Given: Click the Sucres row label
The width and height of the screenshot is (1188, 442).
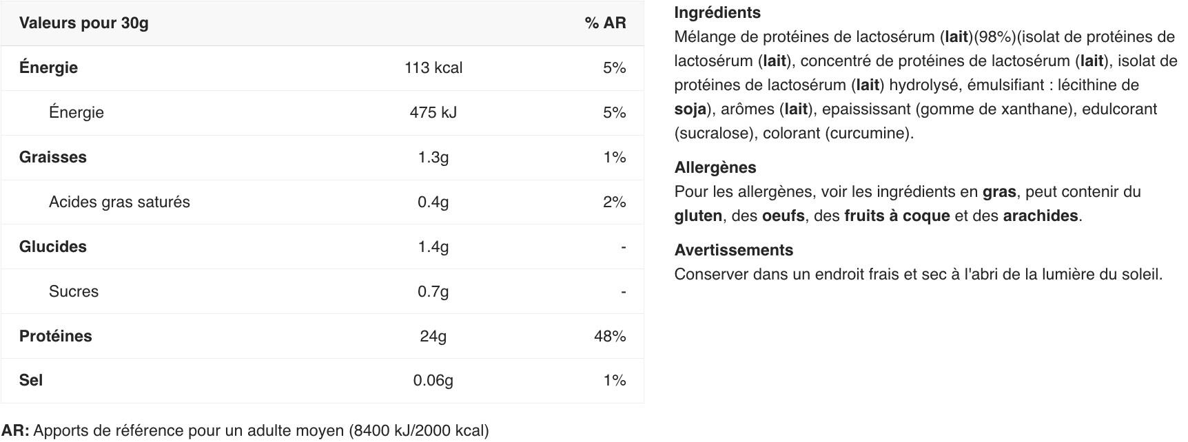Looking at the screenshot, I should (x=74, y=291).
